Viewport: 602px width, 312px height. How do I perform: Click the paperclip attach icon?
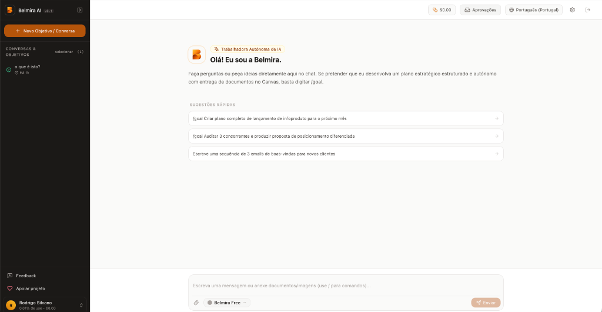(196, 303)
